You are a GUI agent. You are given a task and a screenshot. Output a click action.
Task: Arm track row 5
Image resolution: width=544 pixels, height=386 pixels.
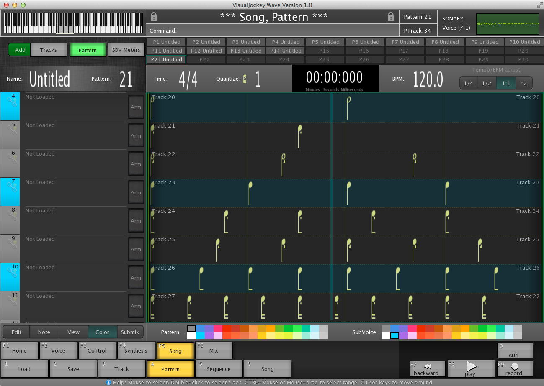coord(136,135)
